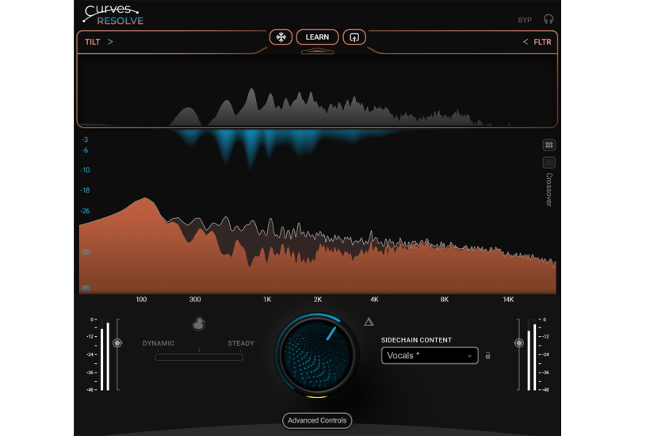Click the large central depth knob
650x436 pixels.
tap(317, 354)
